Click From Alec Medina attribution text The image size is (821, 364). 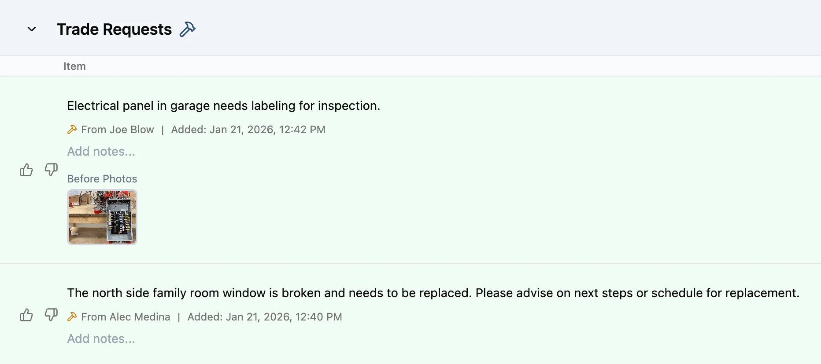(126, 317)
